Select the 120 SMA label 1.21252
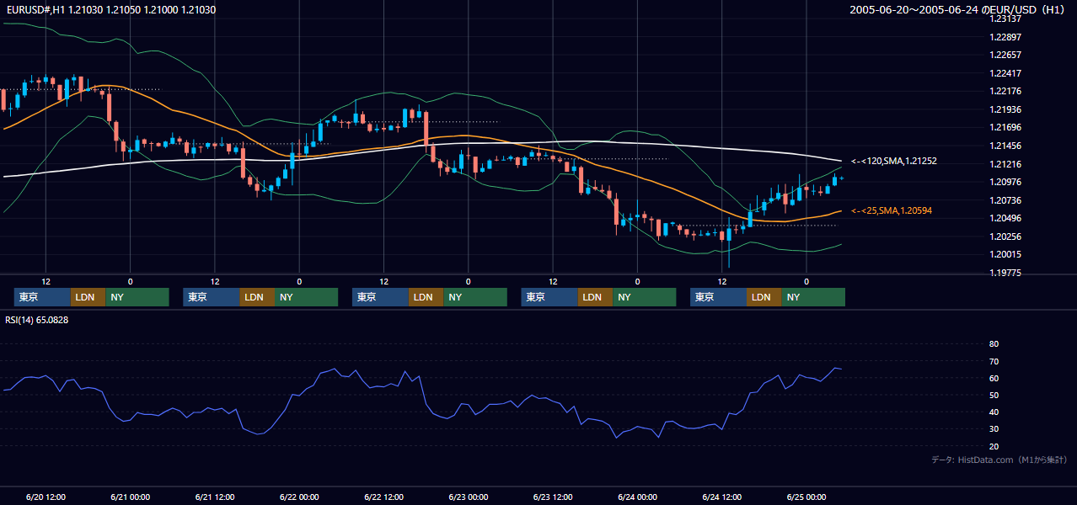Screen dimensions: 1077x505 click(x=894, y=161)
